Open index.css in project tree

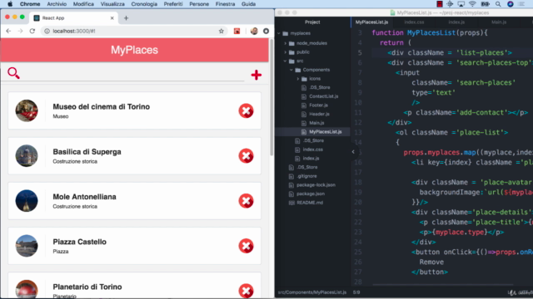click(x=312, y=149)
